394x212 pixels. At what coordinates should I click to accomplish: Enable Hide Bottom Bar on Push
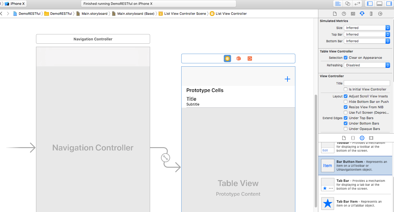pyautogui.click(x=346, y=102)
